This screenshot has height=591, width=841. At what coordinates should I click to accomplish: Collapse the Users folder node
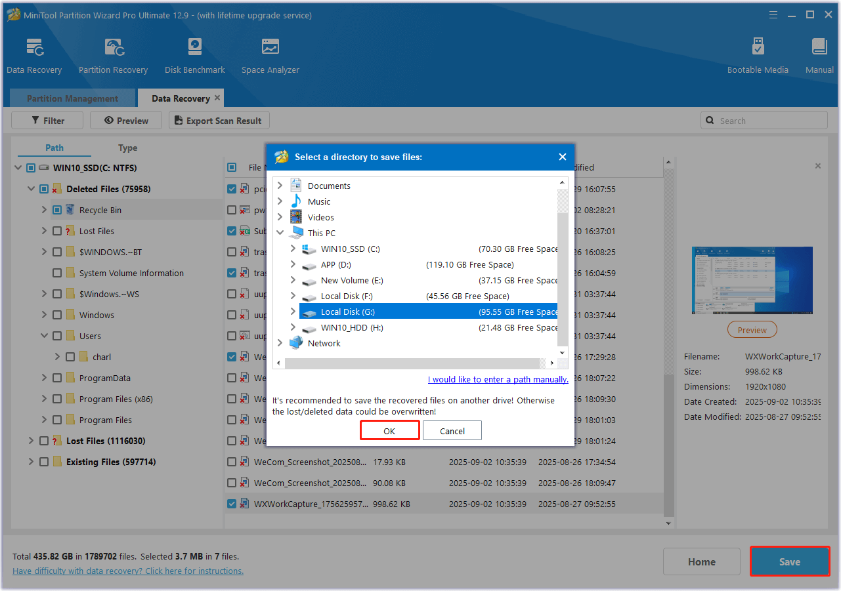[x=44, y=336]
